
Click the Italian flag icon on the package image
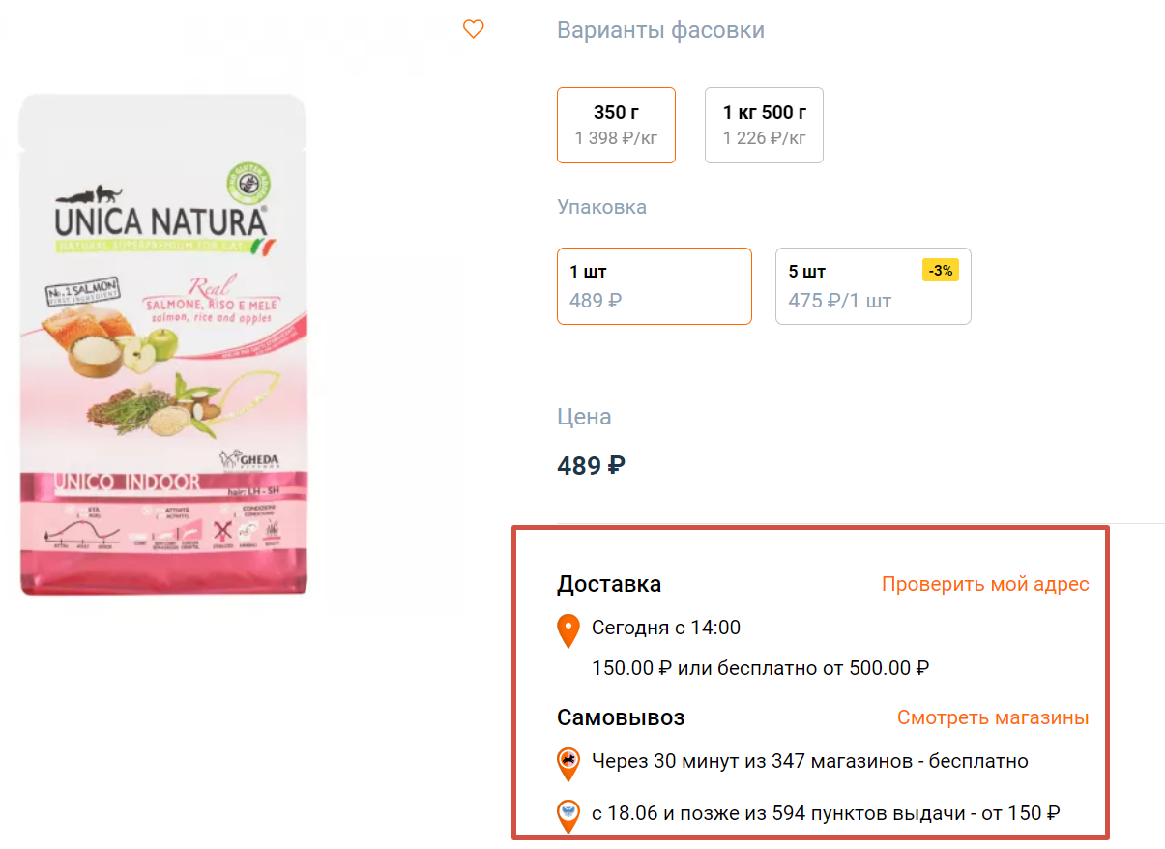(x=264, y=246)
